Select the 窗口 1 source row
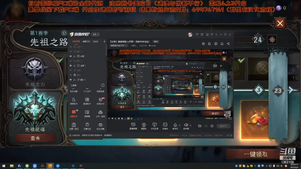This screenshot has width=301, height=169. (x=87, y=80)
